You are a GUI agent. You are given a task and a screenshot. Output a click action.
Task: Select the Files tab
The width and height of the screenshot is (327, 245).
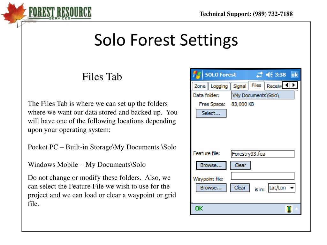[x=256, y=85]
